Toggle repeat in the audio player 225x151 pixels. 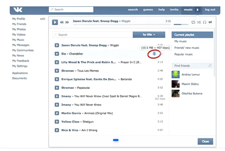point(193,22)
